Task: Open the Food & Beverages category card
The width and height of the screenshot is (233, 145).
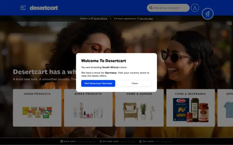Action: pyautogui.click(x=191, y=108)
